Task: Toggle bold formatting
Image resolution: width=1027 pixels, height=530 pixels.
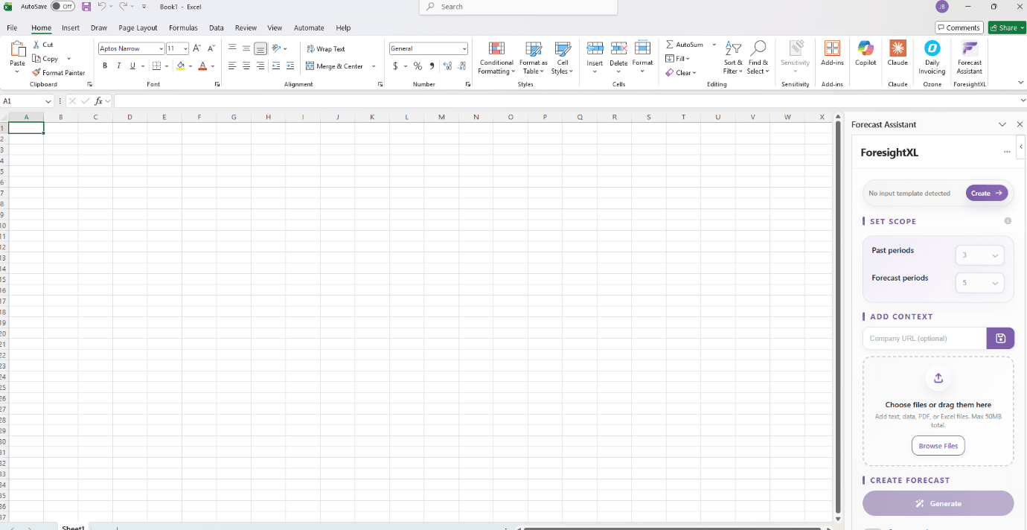Action: (x=104, y=66)
